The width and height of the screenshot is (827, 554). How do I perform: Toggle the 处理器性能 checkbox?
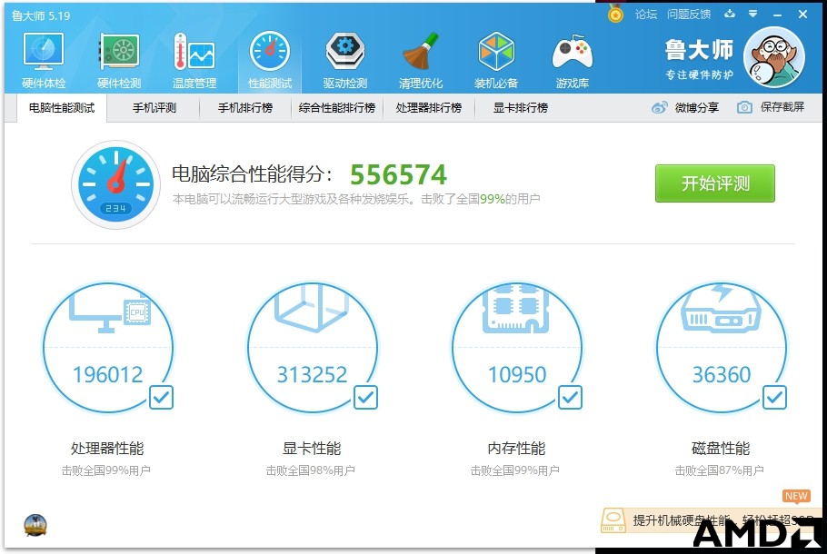161,398
